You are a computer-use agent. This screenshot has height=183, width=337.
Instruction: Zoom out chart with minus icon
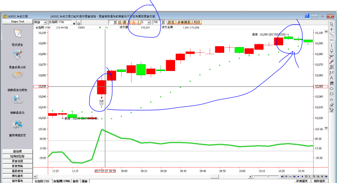tap(290, 176)
